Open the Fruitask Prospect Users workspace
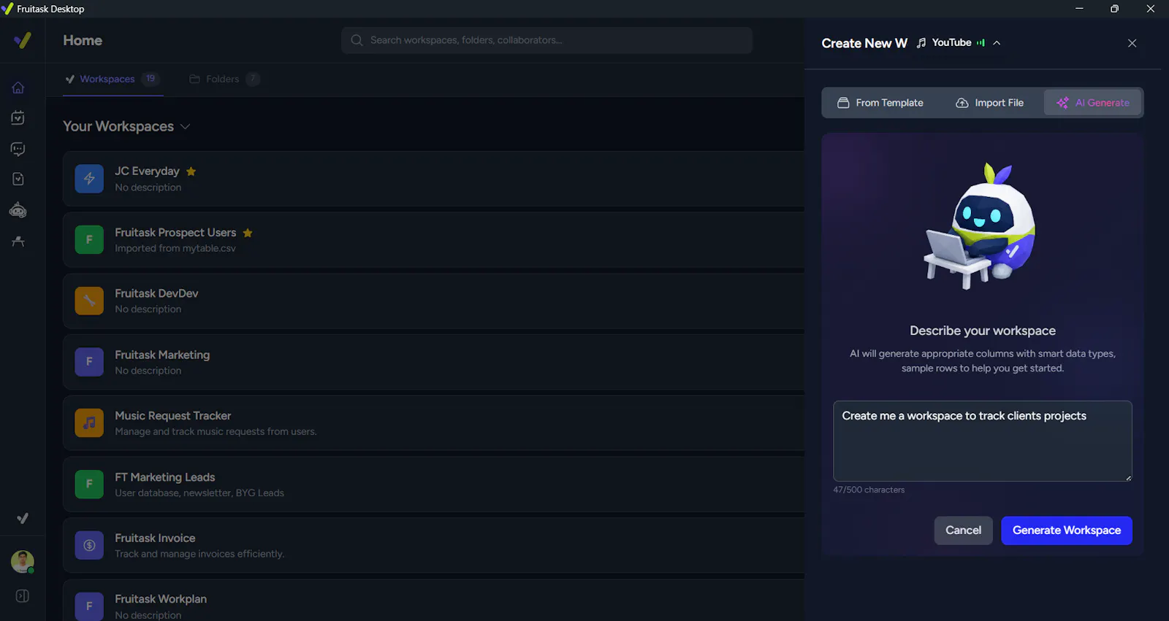The width and height of the screenshot is (1169, 621). pyautogui.click(x=433, y=240)
